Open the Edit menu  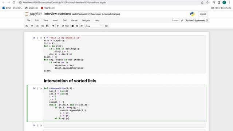click(x=37, y=20)
